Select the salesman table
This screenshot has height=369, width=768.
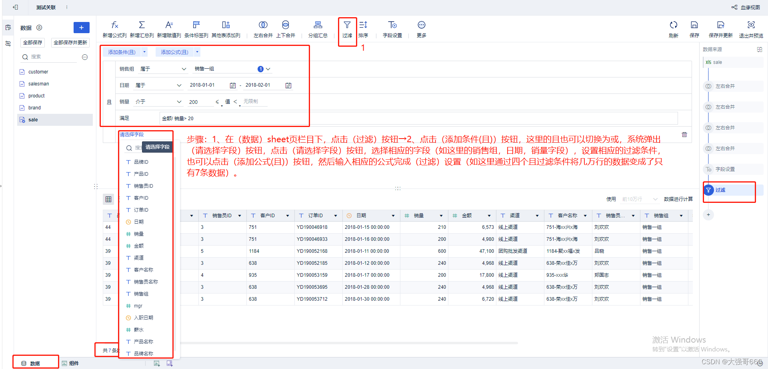coord(55,84)
